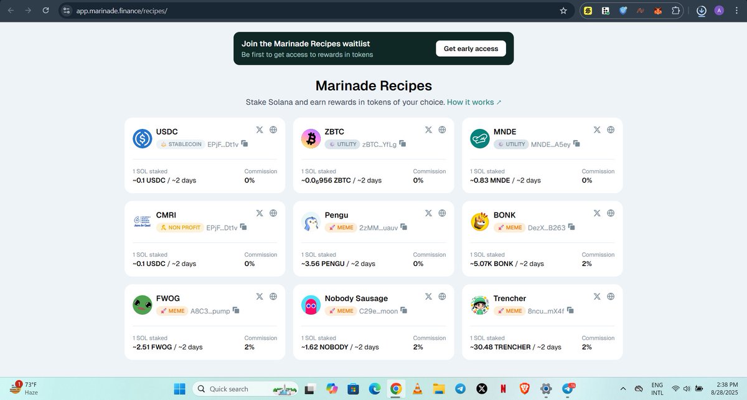
Task: Open browser downloads icon
Action: 702,11
